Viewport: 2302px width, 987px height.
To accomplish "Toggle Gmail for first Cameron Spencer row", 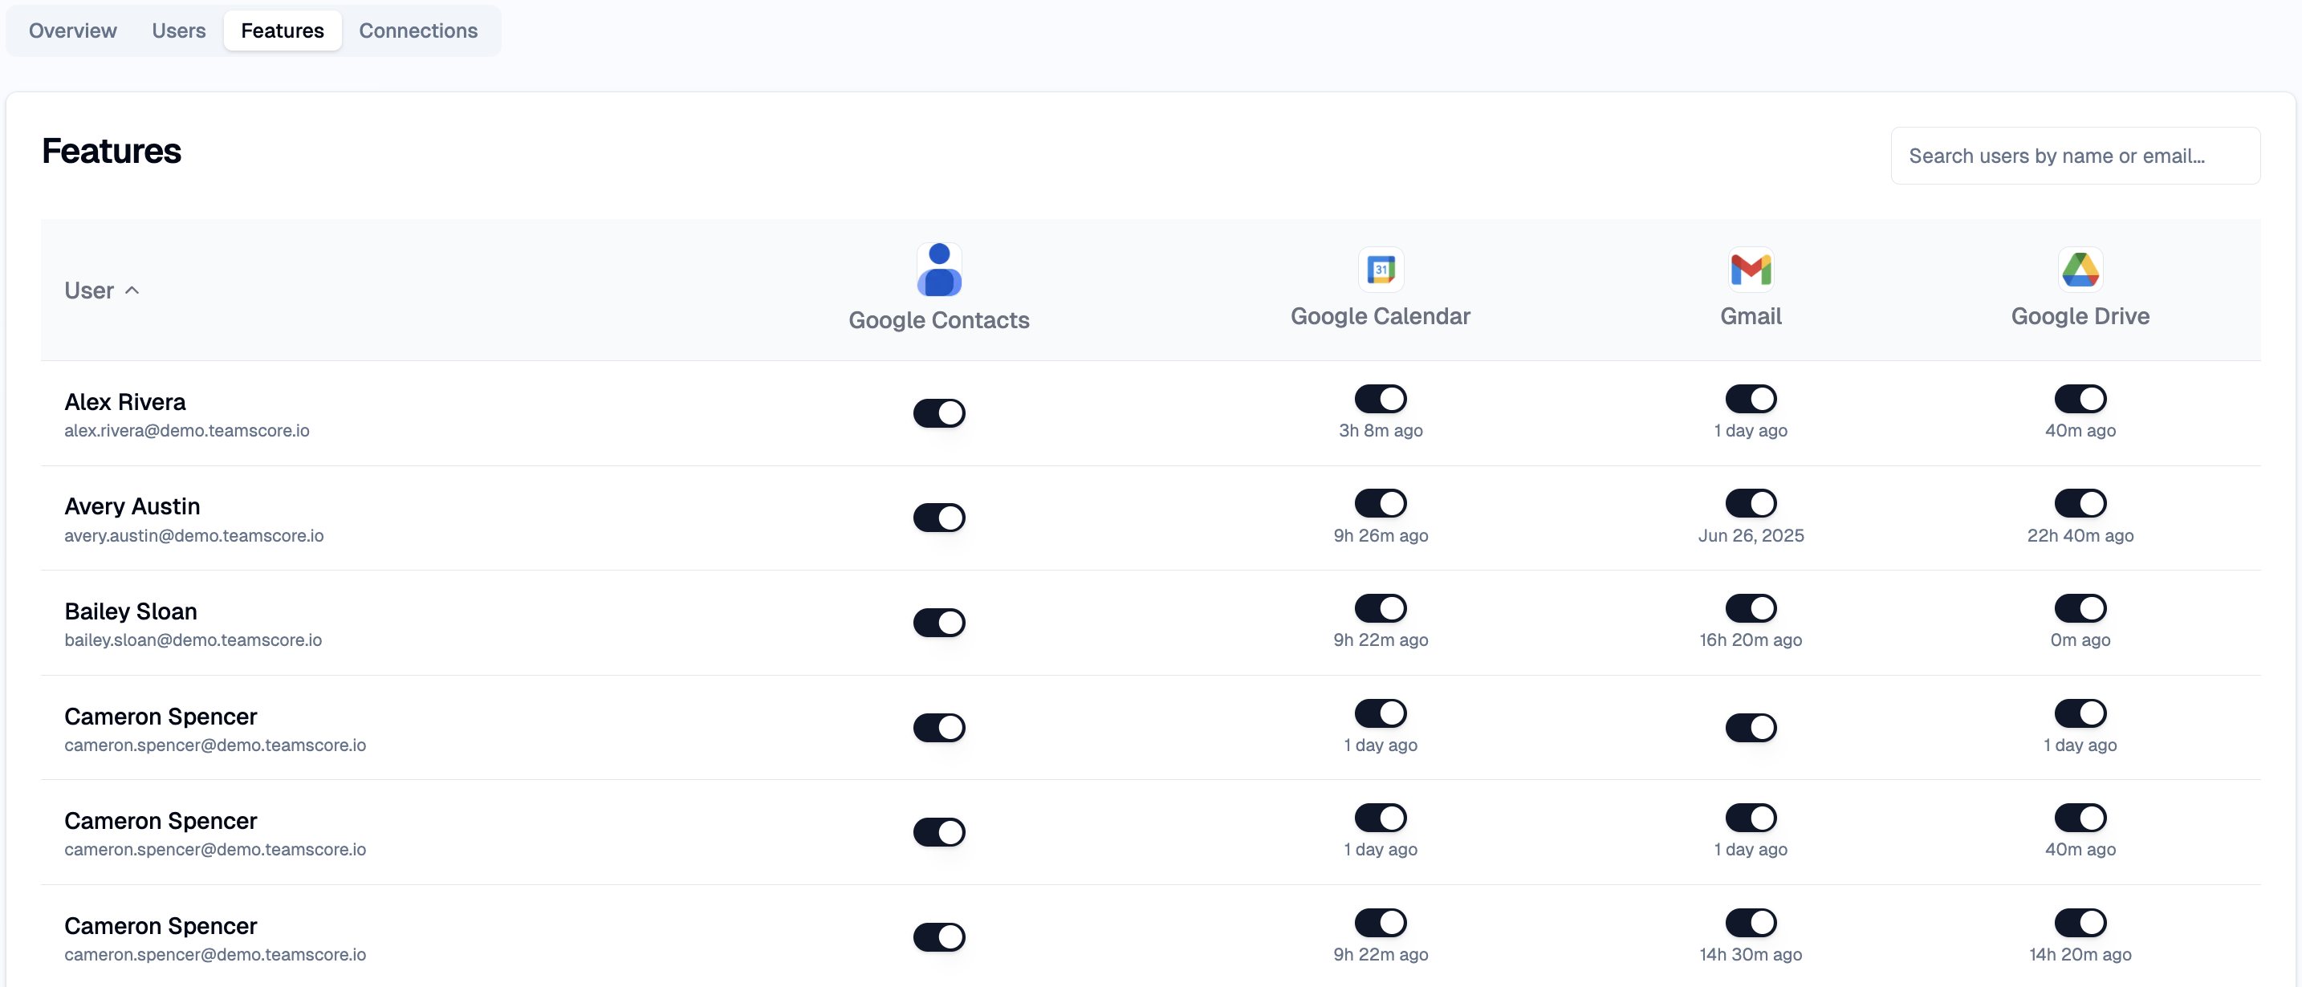I will 1750,727.
